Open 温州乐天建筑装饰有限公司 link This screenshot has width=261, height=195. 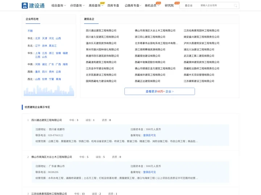coord(101,43)
